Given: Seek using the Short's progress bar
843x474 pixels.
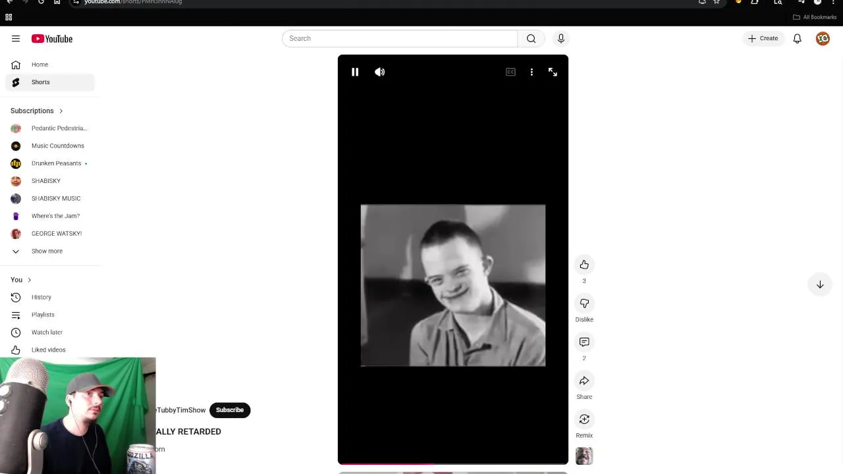Looking at the screenshot, I should (x=453, y=463).
